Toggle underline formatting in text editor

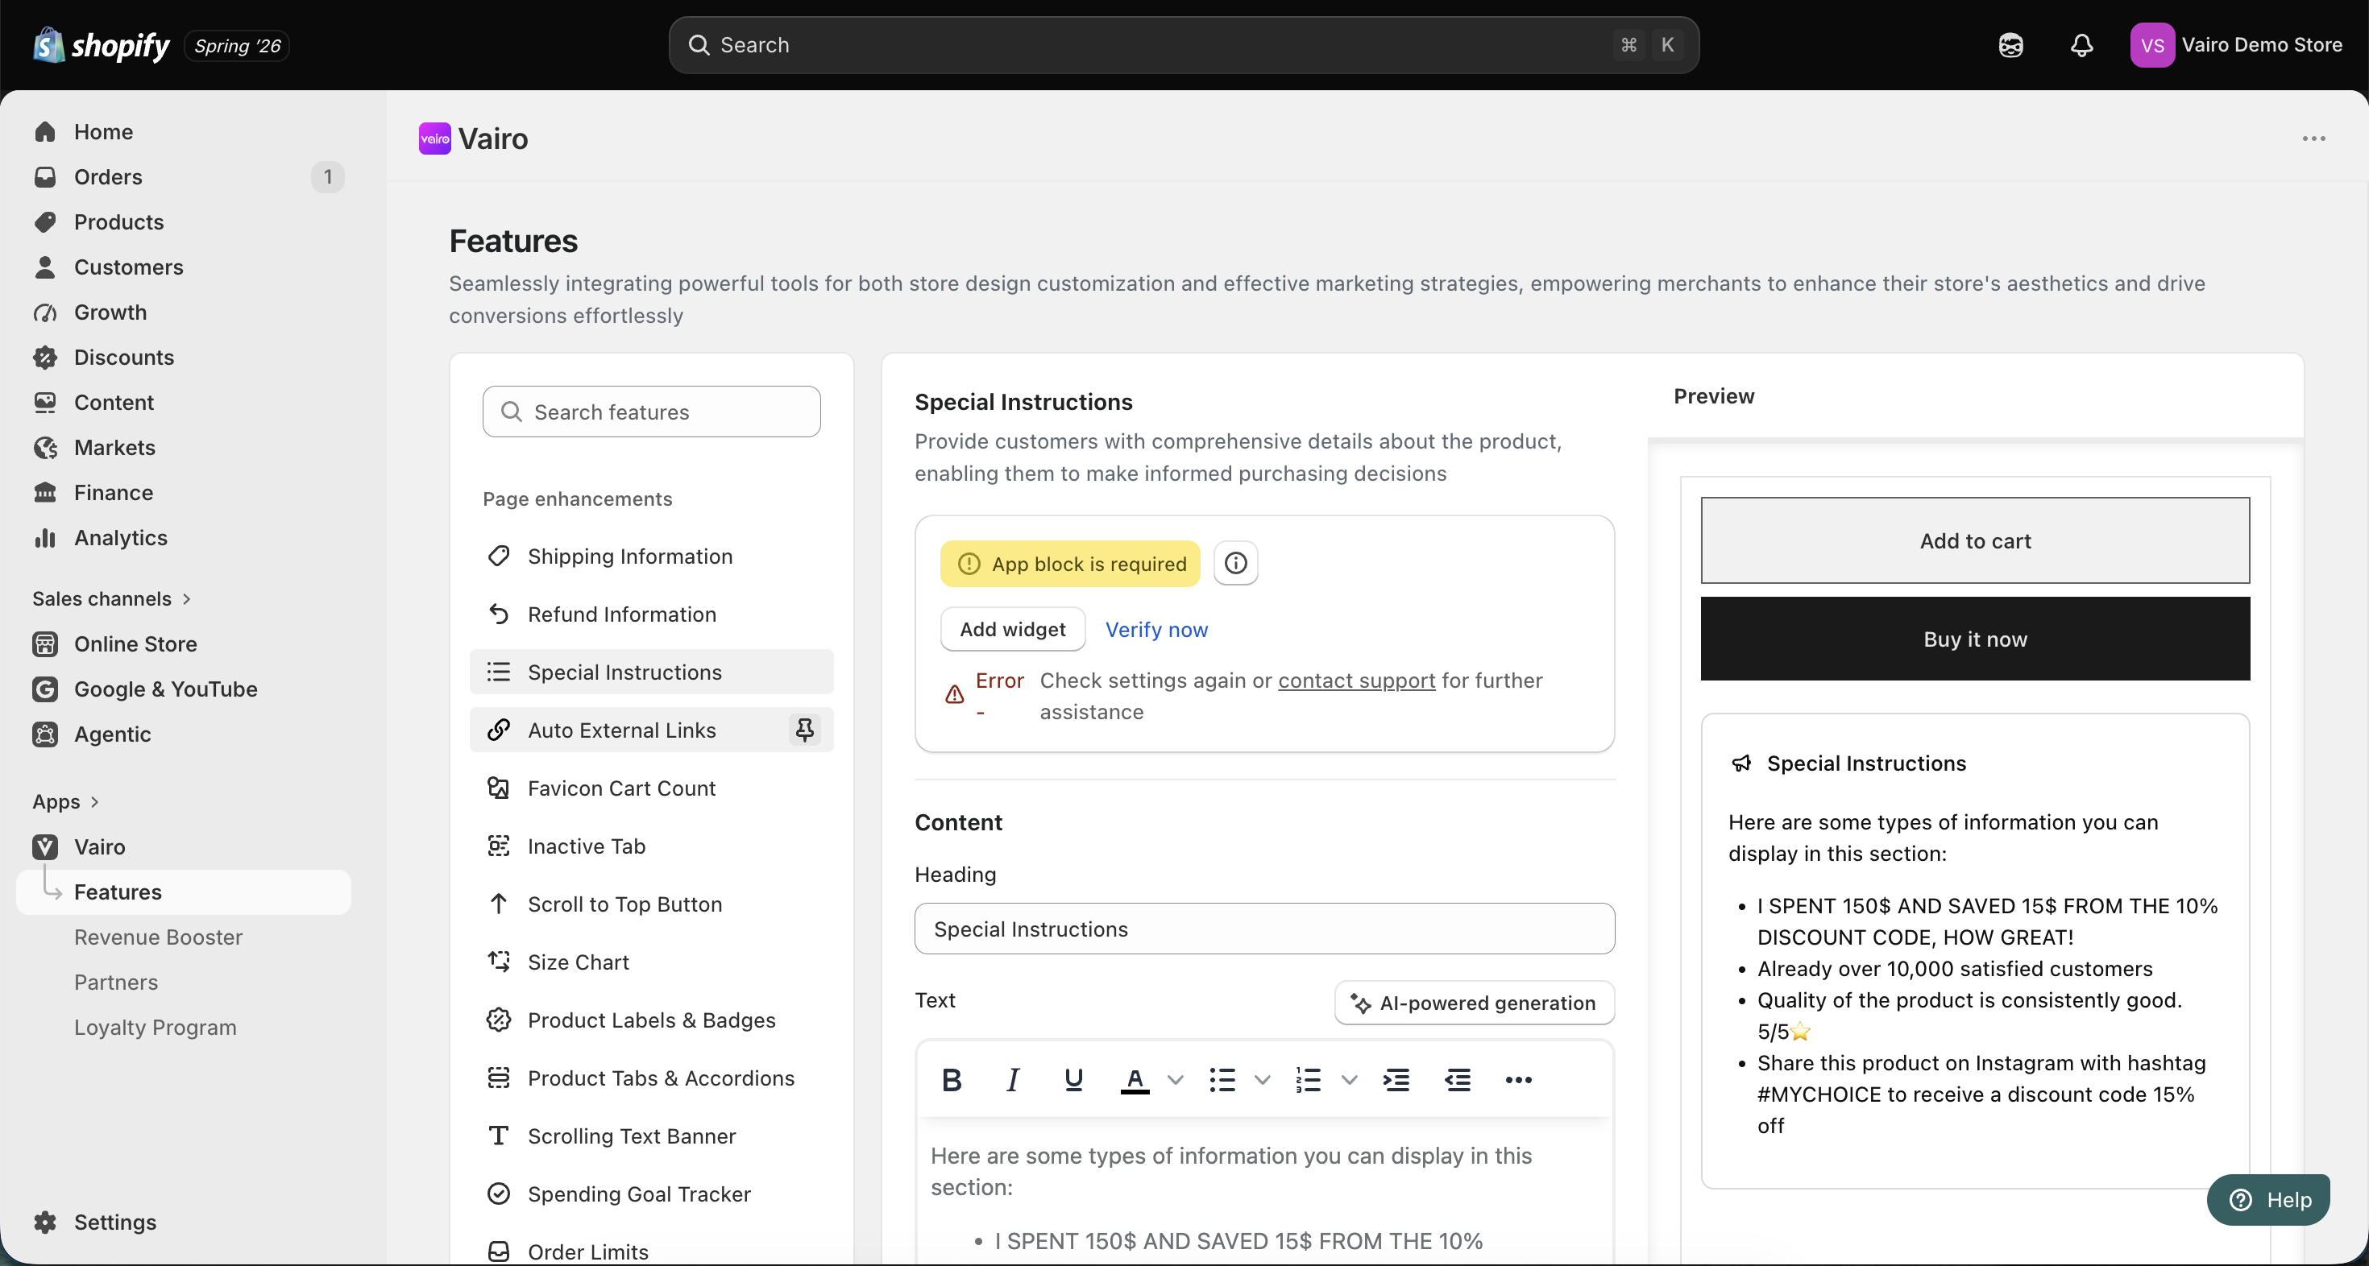click(x=1073, y=1079)
